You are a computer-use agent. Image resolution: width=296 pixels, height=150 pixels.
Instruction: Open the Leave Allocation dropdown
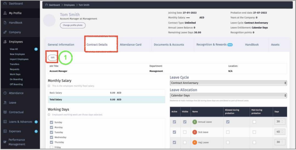pos(228,96)
